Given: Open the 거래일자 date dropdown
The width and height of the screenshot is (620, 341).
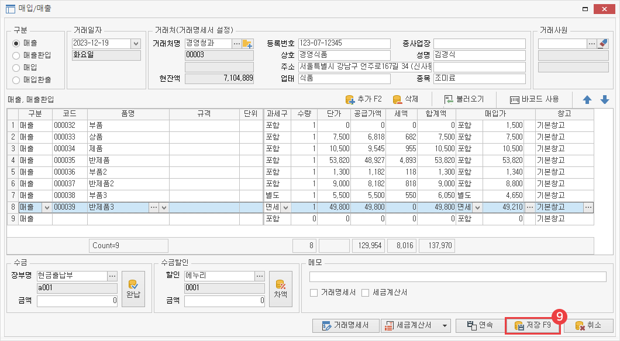Looking at the screenshot, I should coord(136,43).
